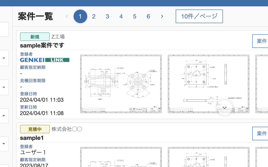Expand the third sidebar filter dropdown arrow
This screenshot has width=268, height=167.
pos(4,116)
